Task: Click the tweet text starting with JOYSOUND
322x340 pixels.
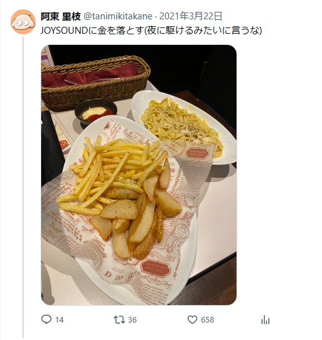Action: click(151, 31)
